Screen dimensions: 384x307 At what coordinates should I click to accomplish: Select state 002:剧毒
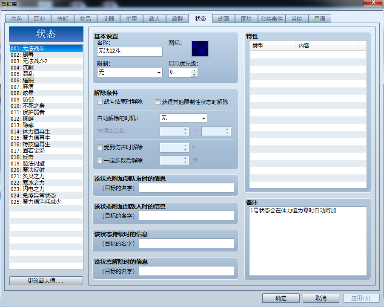(46, 55)
